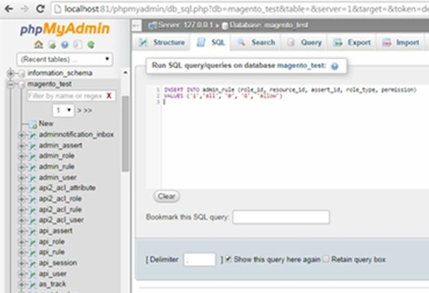Open the Database magento_test breadcrumb link
The image size is (429, 293).
tap(269, 25)
